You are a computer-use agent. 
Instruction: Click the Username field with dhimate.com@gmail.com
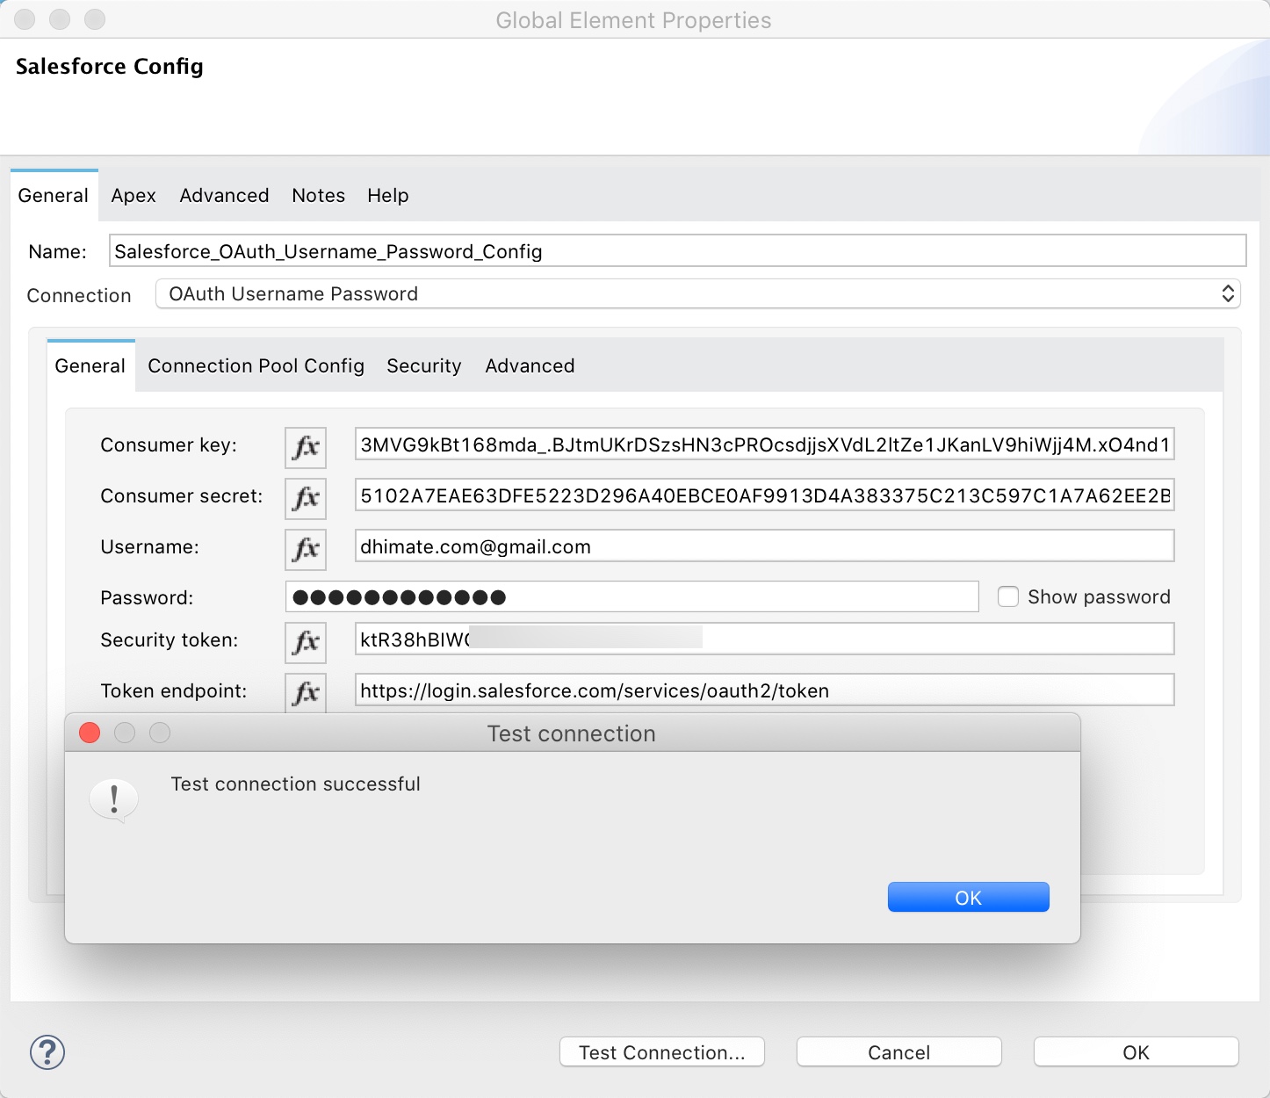764,545
